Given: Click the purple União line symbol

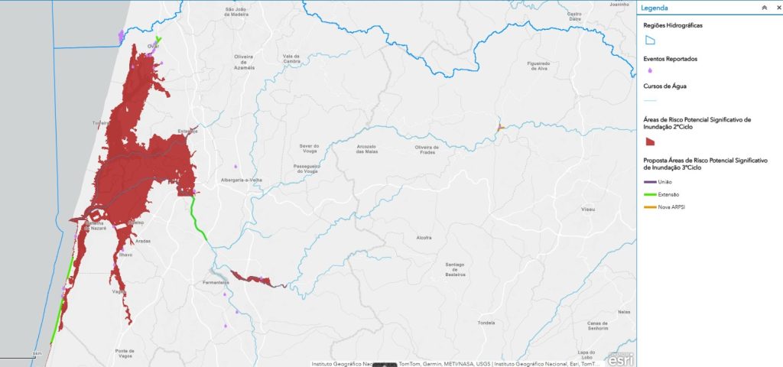Looking at the screenshot, I should (x=650, y=182).
